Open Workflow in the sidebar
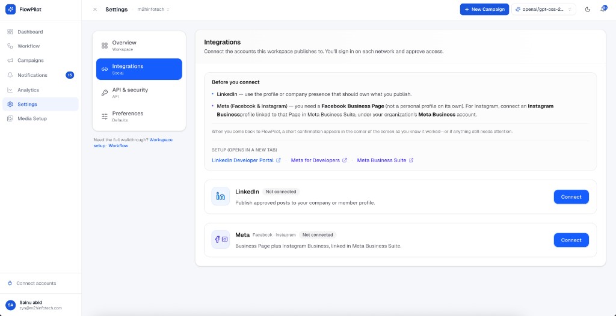 tap(40, 46)
